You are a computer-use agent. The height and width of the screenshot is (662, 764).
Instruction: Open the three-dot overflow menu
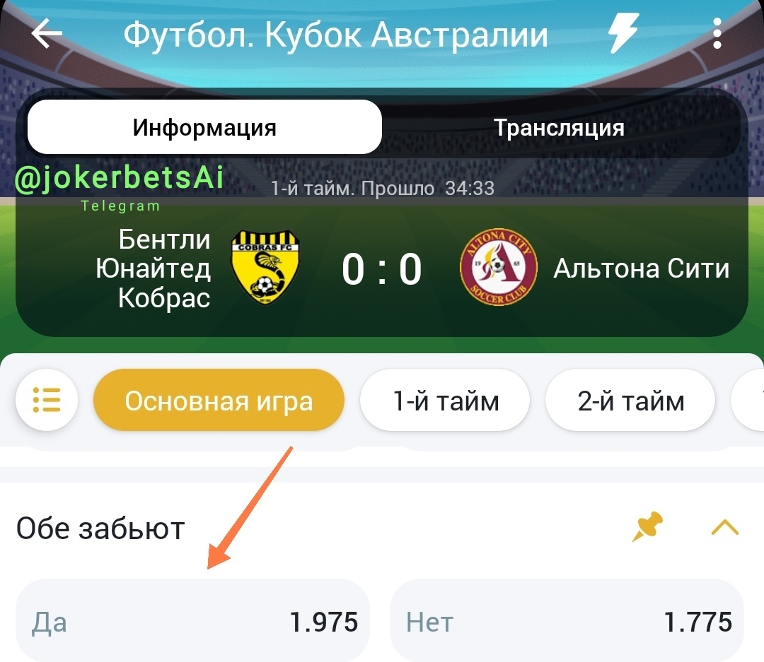[x=717, y=34]
